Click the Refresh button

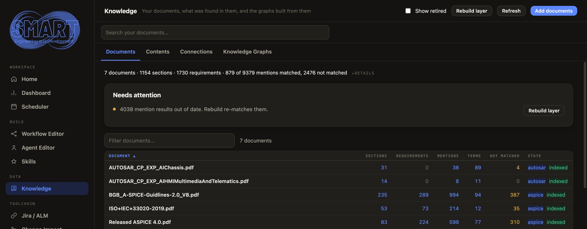coord(511,11)
